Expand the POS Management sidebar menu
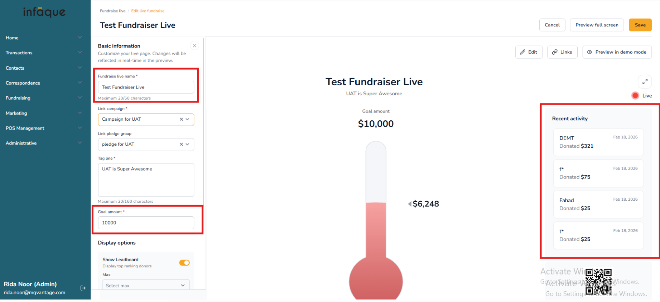660x302 pixels. (x=44, y=128)
